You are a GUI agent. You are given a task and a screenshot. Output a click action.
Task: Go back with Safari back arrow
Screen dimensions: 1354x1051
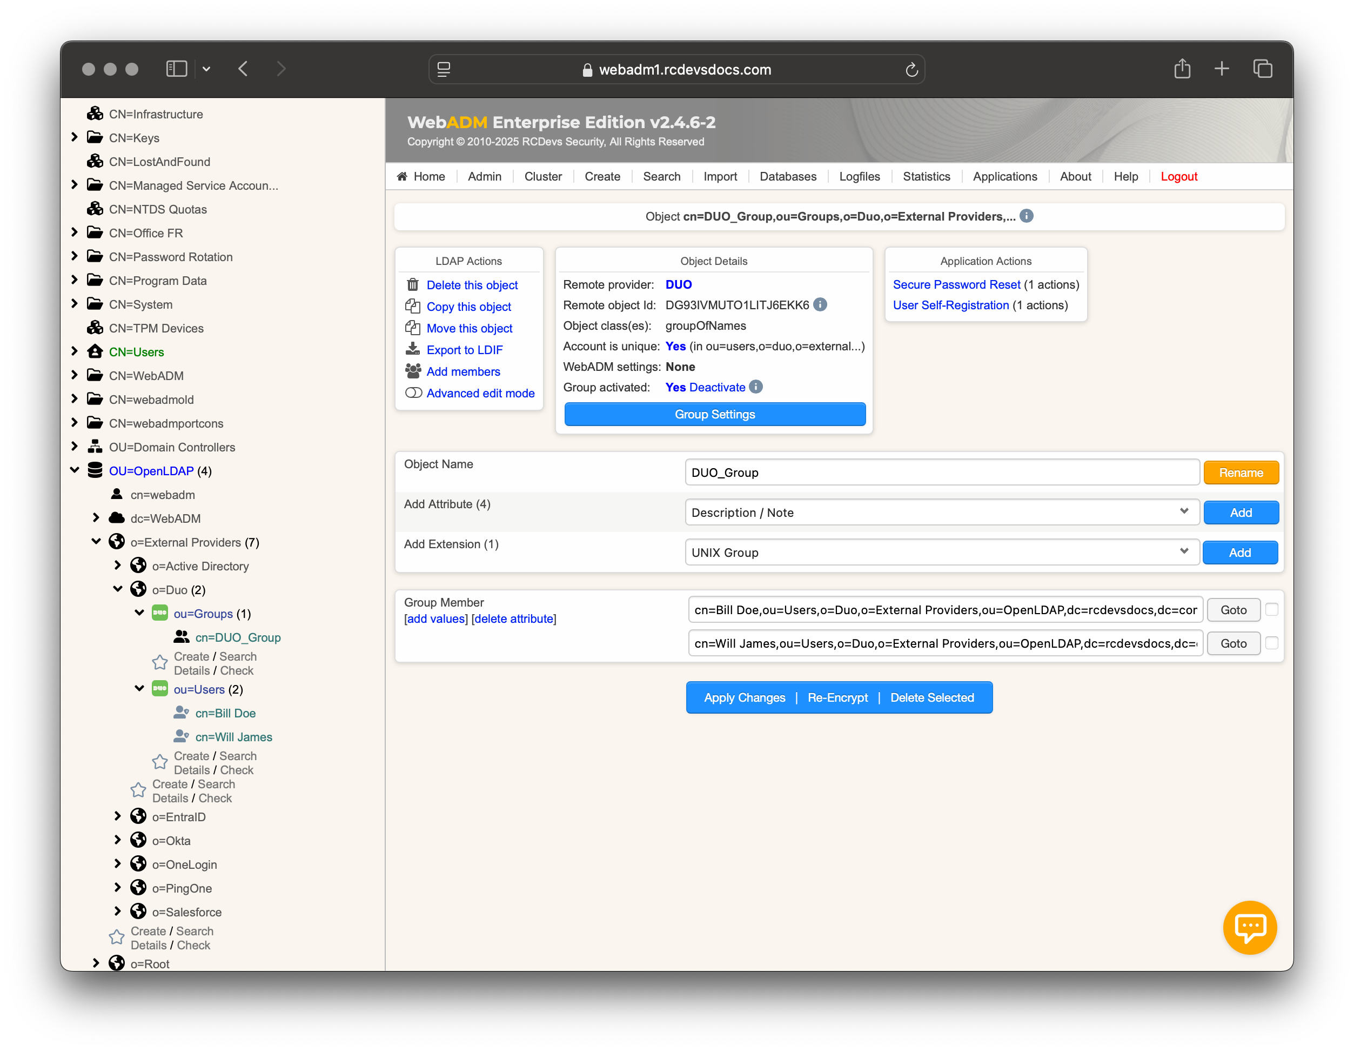[x=243, y=69]
